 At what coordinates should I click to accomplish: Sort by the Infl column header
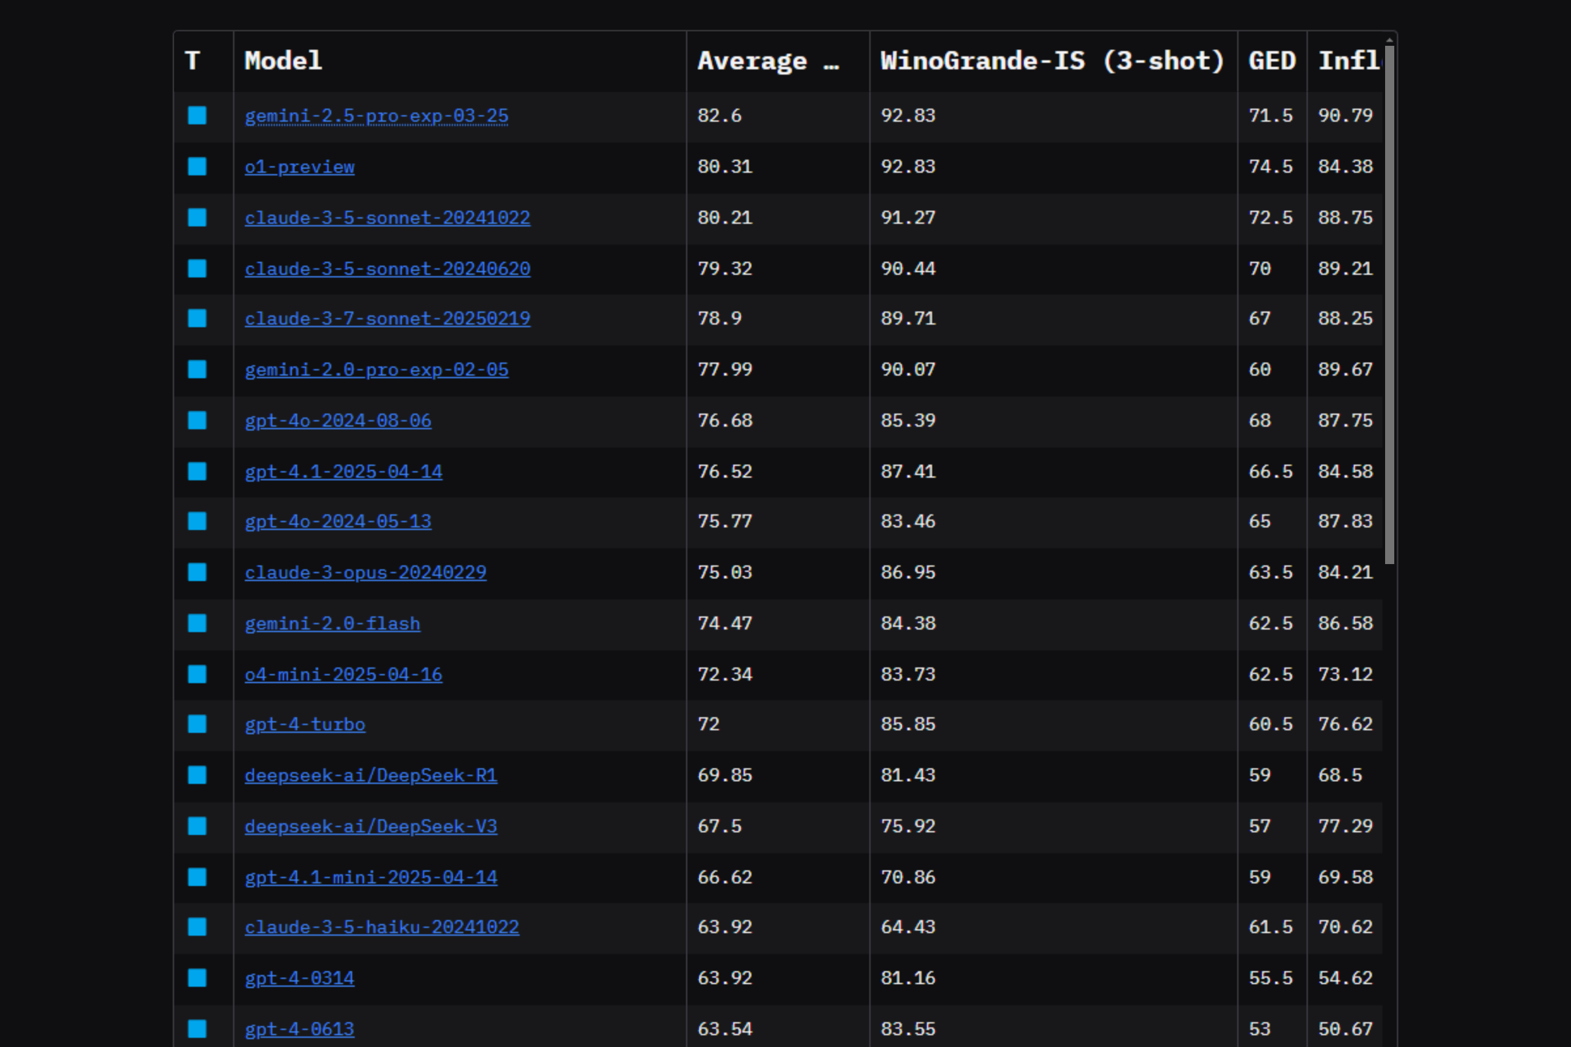point(1345,62)
